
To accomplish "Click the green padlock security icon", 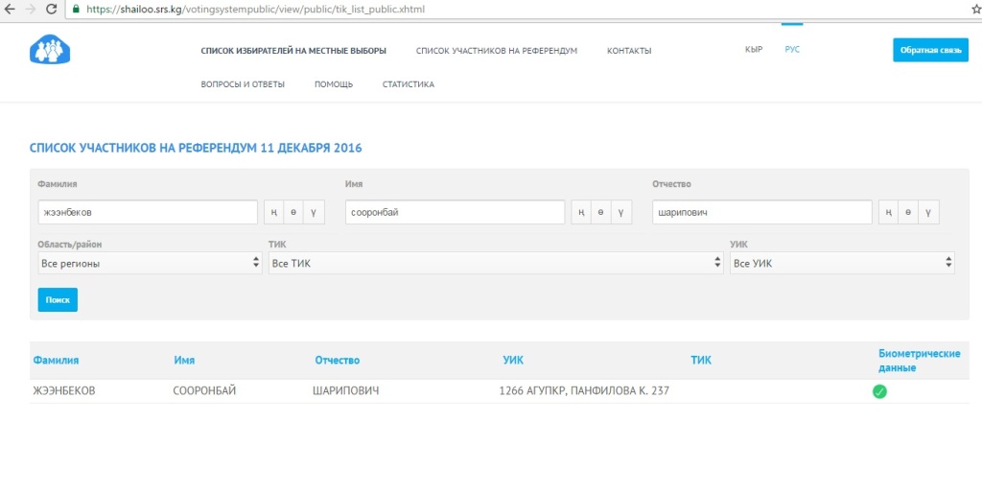I will click(77, 9).
